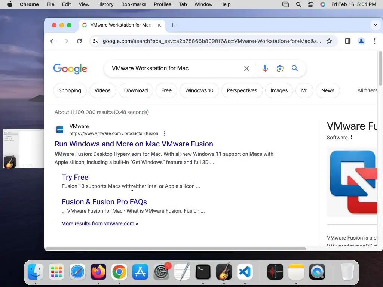Click the horizontal scrollbar at window bottom
383x287 pixels.
(175, 249)
